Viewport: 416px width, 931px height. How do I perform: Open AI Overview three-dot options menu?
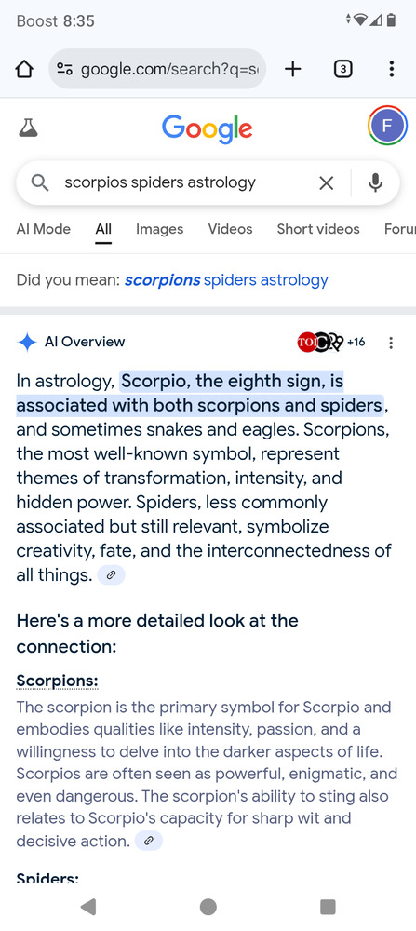click(391, 343)
